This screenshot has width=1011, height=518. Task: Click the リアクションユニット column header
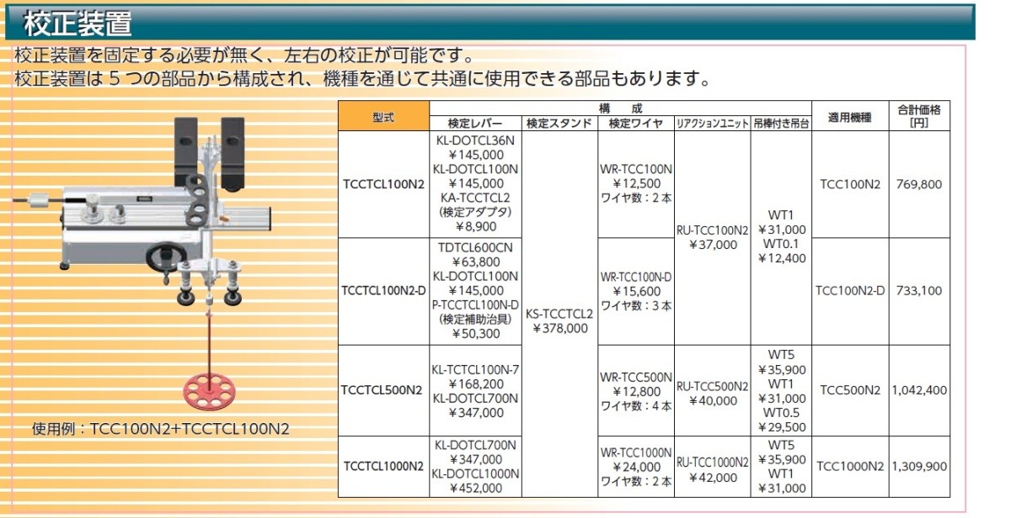[712, 124]
